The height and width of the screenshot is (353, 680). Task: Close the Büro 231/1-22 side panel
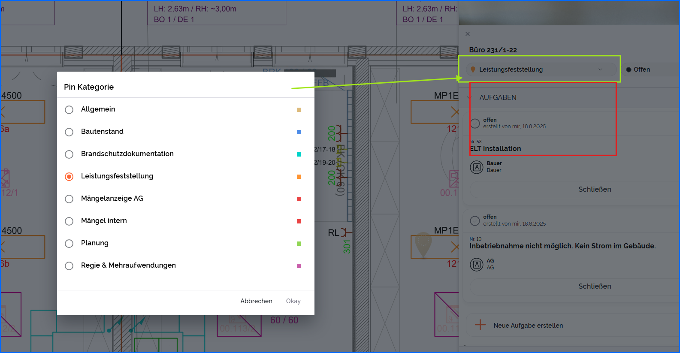468,34
